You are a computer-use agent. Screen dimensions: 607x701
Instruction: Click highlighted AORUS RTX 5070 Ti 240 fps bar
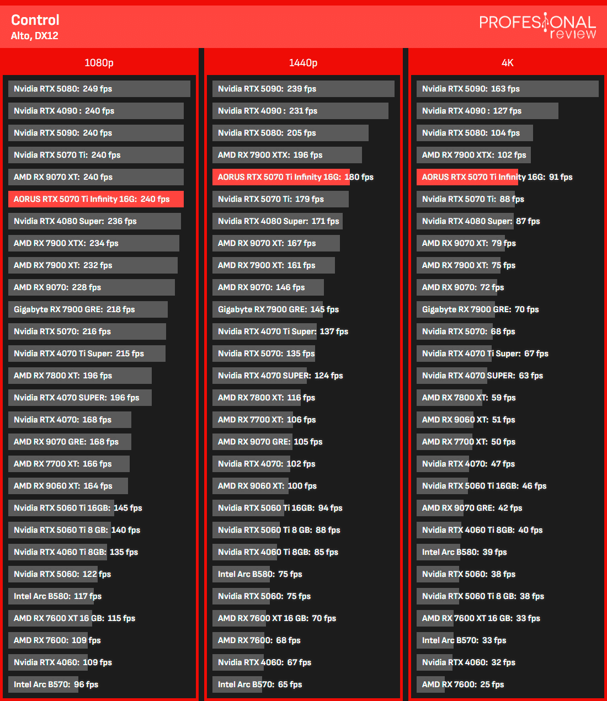click(96, 199)
